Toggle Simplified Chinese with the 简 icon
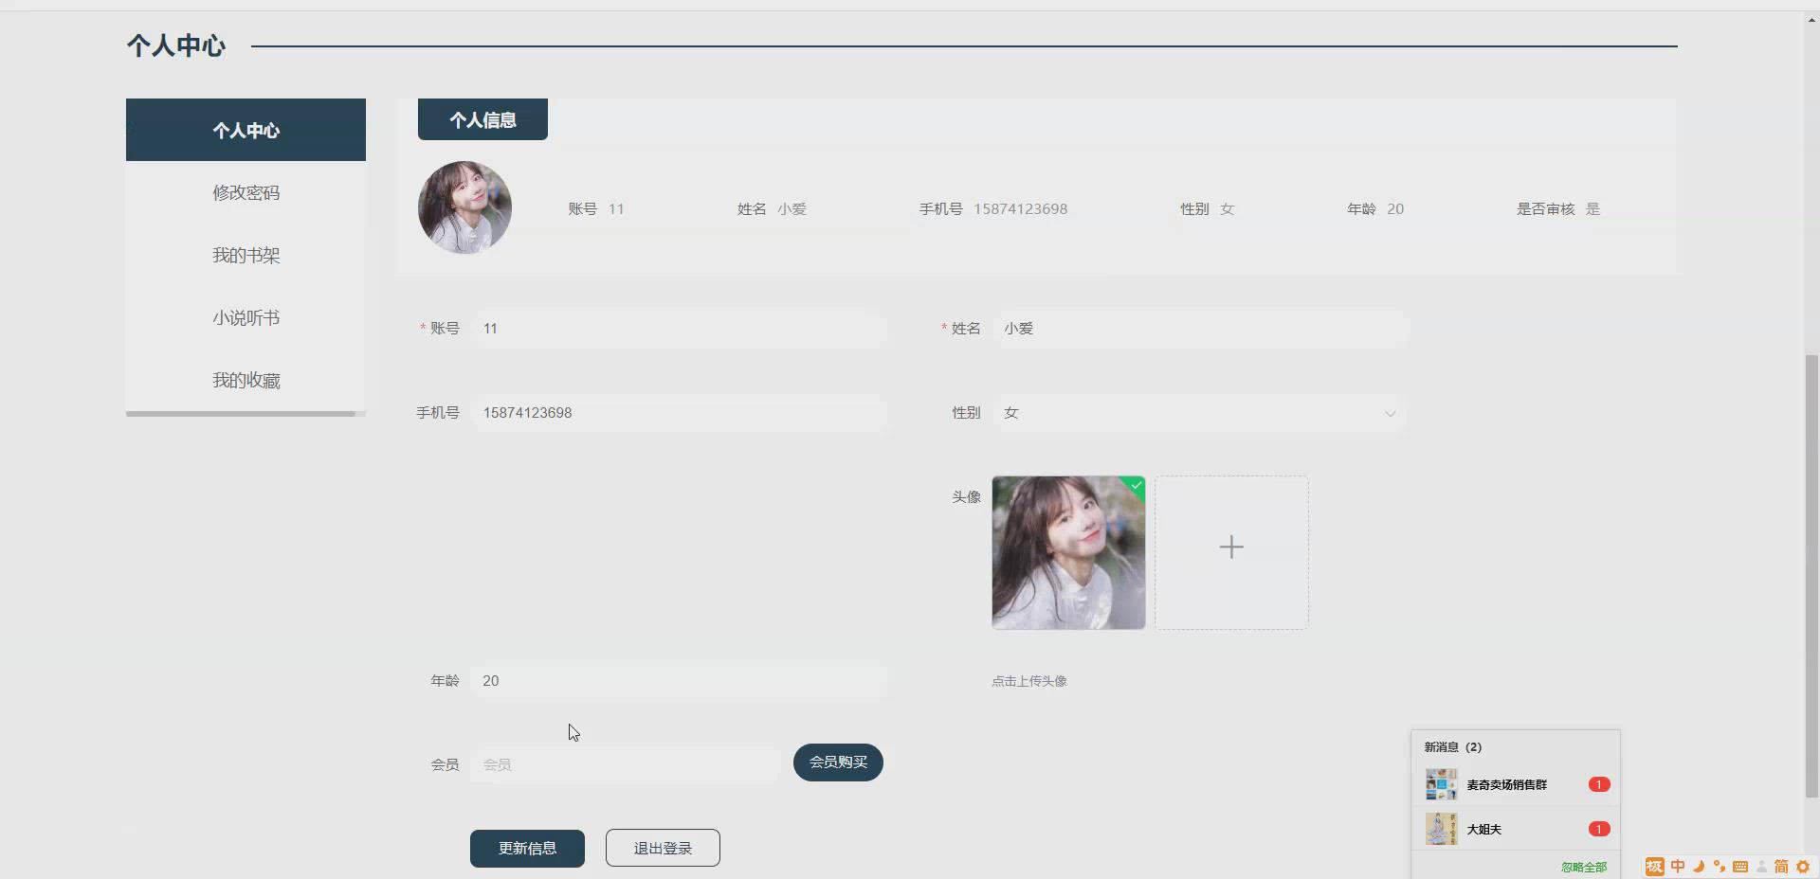The width and height of the screenshot is (1820, 879). pyautogui.click(x=1781, y=867)
